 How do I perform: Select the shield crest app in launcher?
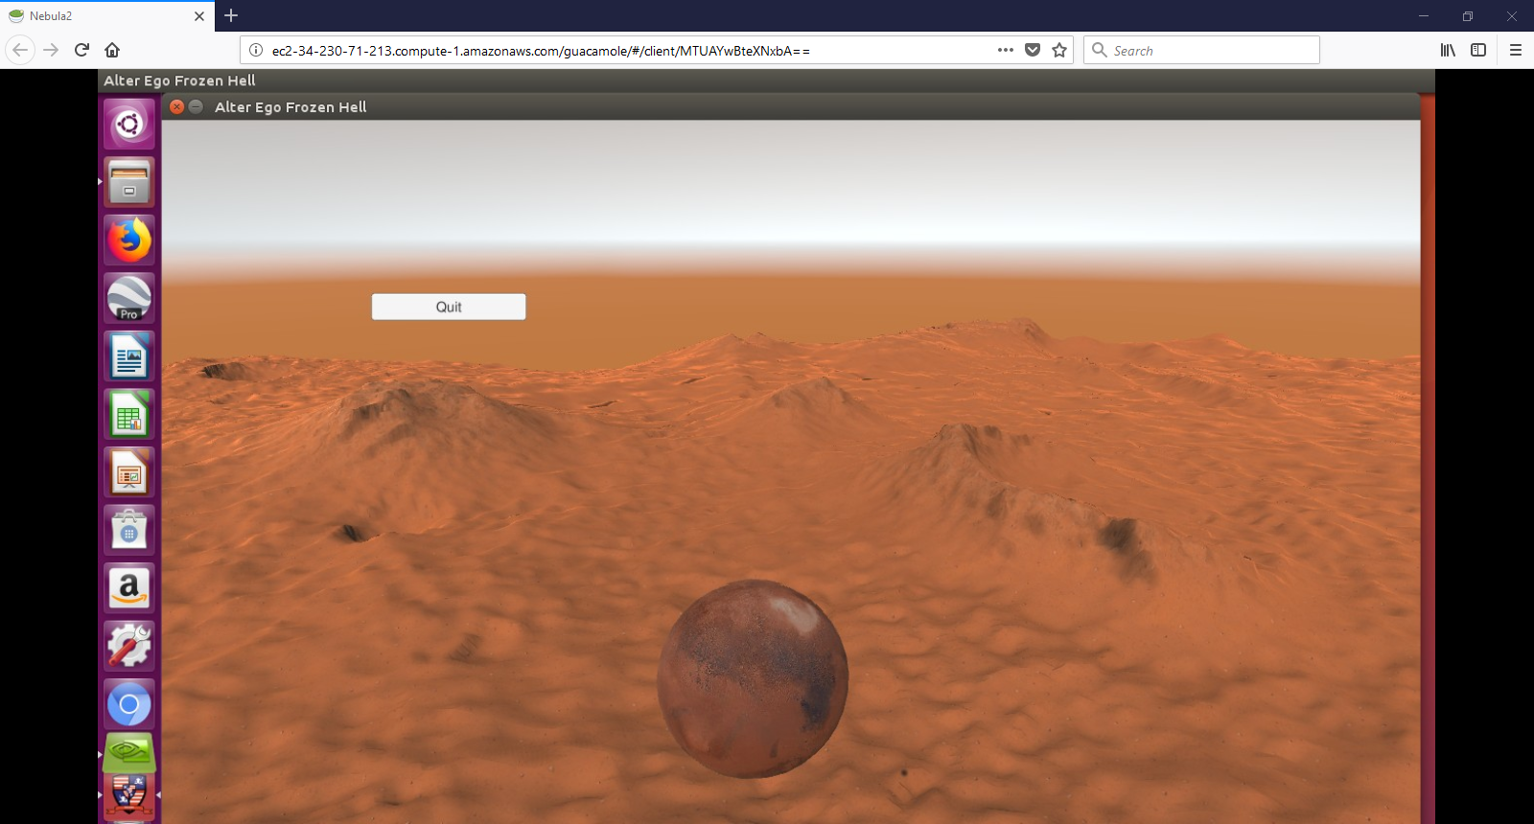[129, 797]
